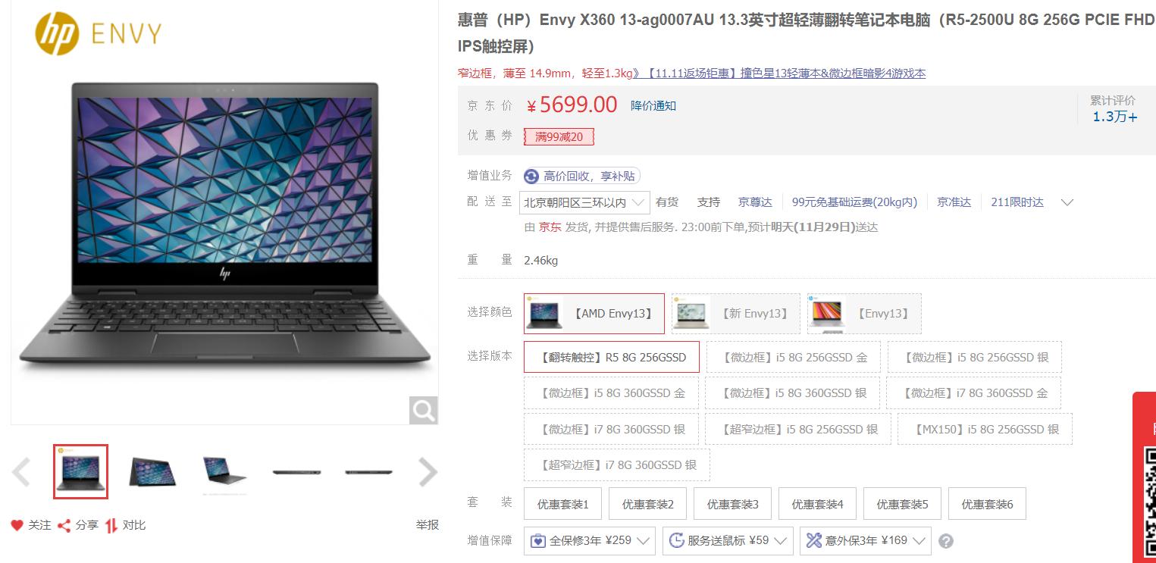Image resolution: width=1156 pixels, height=563 pixels.
Task: Select package 优惠套装6
Action: [x=987, y=504]
